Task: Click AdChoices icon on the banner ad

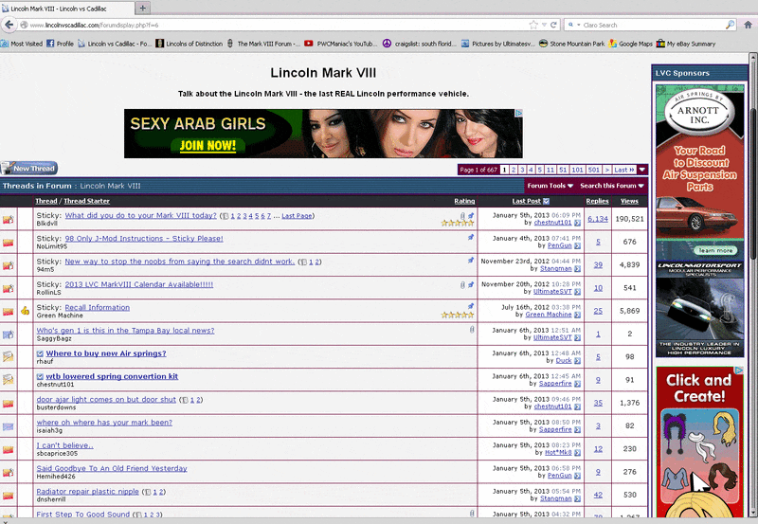Action: [518, 113]
